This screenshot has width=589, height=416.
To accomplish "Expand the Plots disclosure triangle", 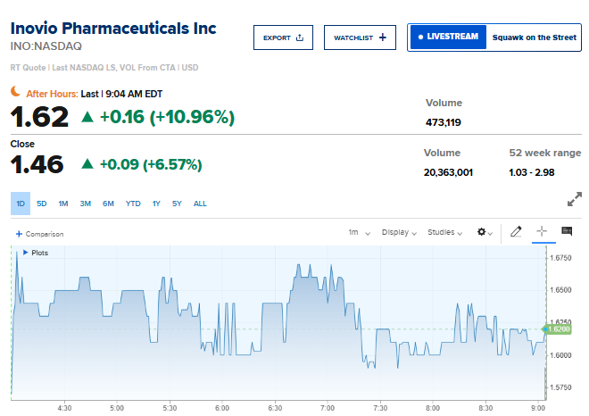I will [x=26, y=253].
